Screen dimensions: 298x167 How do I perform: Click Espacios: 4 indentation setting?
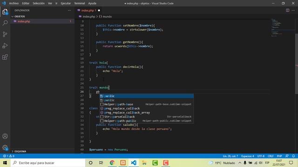tap(248, 156)
